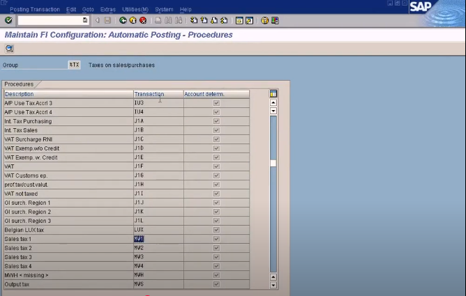Toggle Account determ. checkbox for J1I
Viewport: 466px width, 296px height.
[216, 194]
